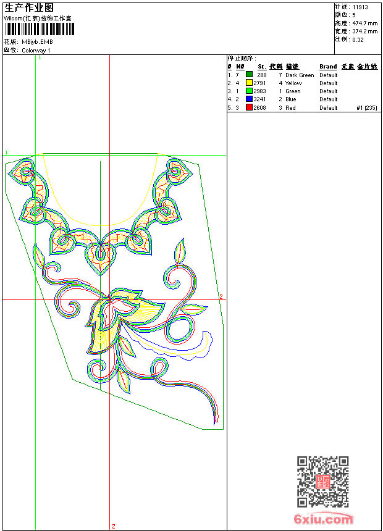Select the Blue thread color swatch
The width and height of the screenshot is (383, 531).
pyautogui.click(x=249, y=99)
